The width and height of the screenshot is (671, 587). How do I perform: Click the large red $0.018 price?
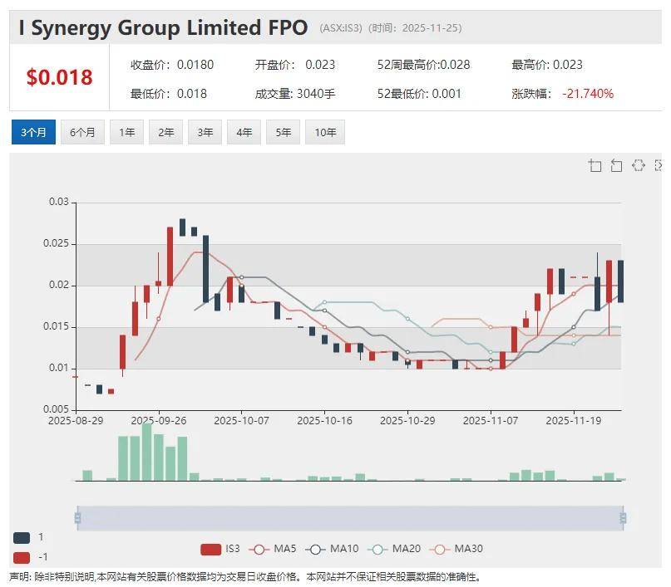[x=60, y=77]
